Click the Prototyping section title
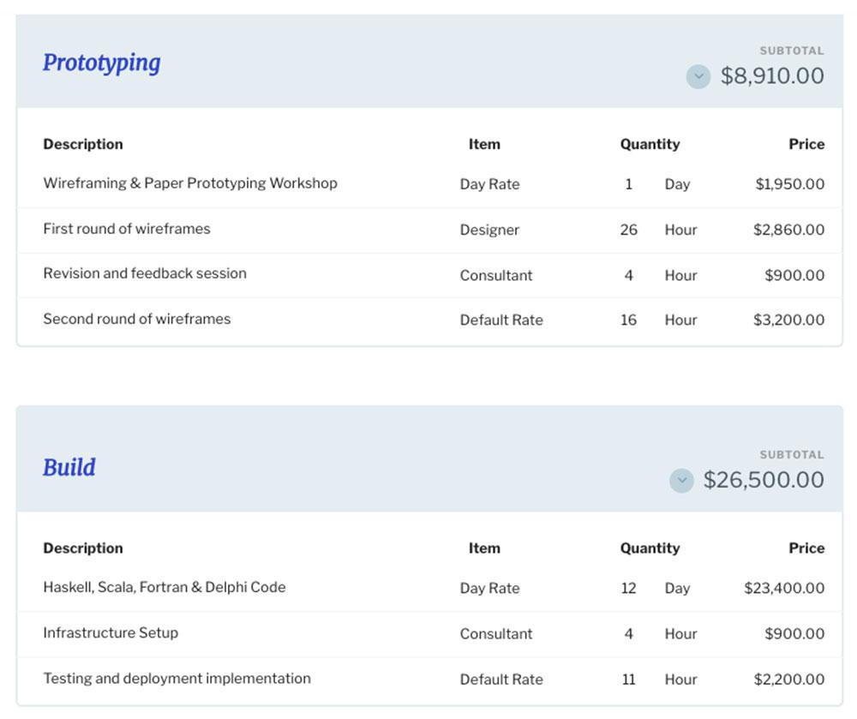The width and height of the screenshot is (857, 719). tap(102, 63)
